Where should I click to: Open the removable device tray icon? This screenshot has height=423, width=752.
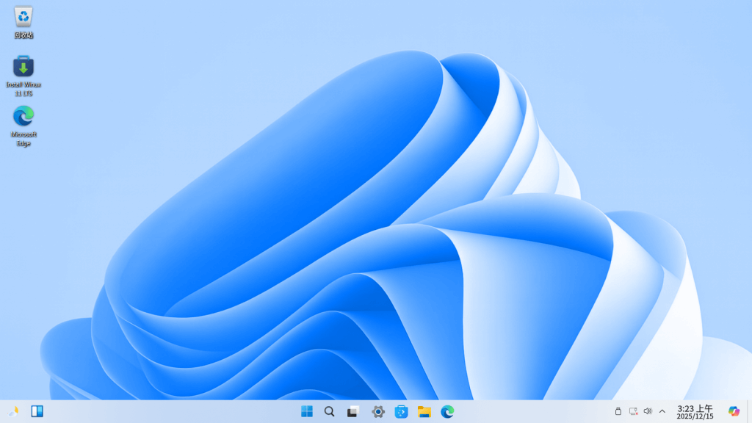tap(618, 411)
